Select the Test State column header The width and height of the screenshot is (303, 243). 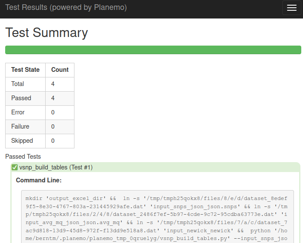coord(25,70)
